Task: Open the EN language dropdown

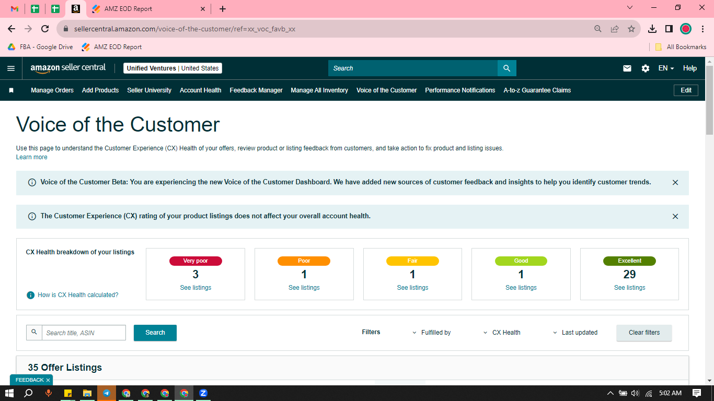Action: coord(666,68)
